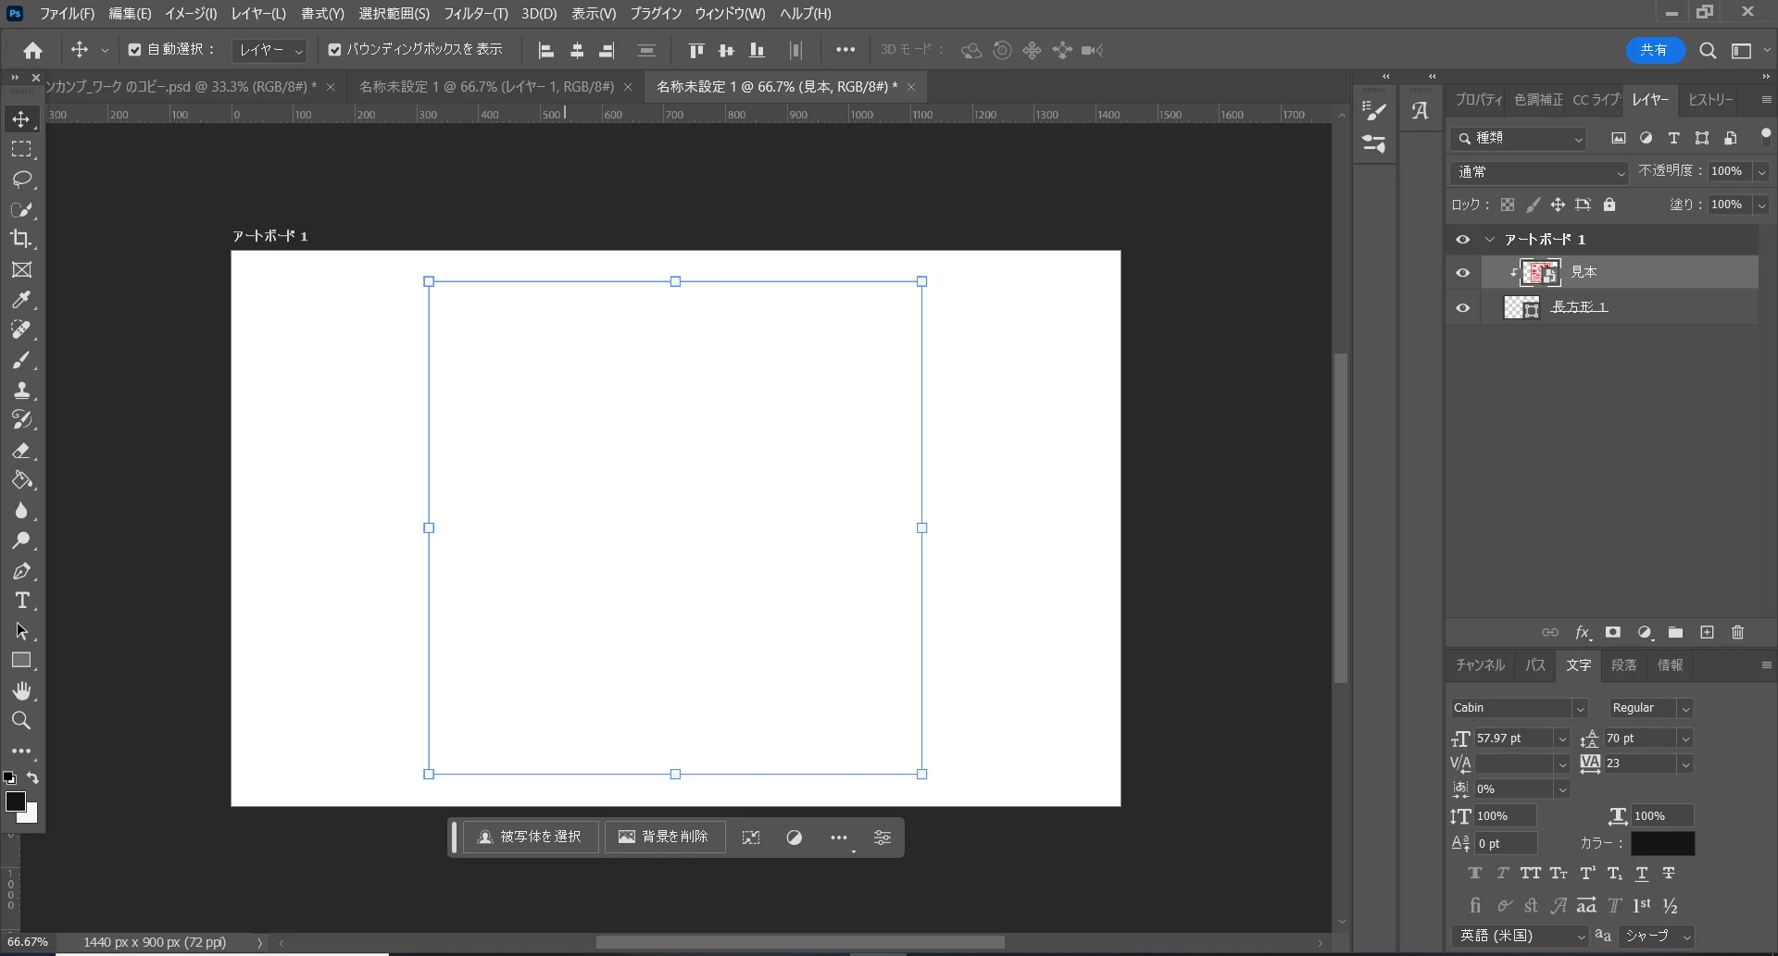Viewport: 1778px width, 956px height.
Task: Select the Eraser tool
Action: pos(21,451)
